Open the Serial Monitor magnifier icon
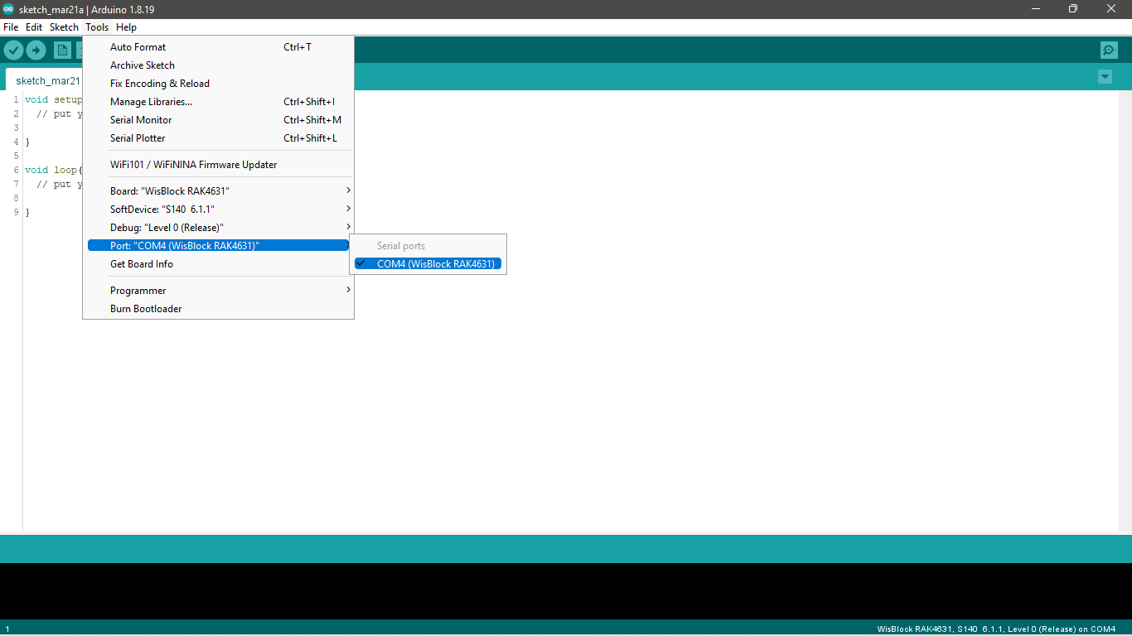The image size is (1132, 636). pyautogui.click(x=1109, y=50)
